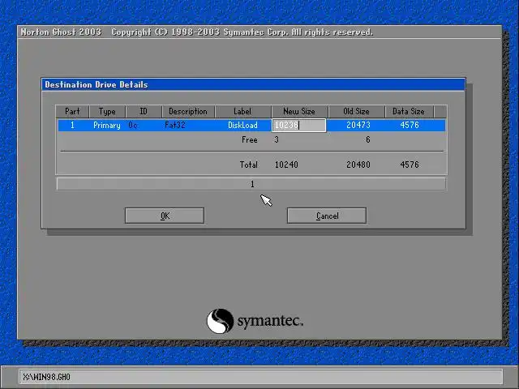Click the old size value 20473
The width and height of the screenshot is (519, 389).
[x=358, y=125]
